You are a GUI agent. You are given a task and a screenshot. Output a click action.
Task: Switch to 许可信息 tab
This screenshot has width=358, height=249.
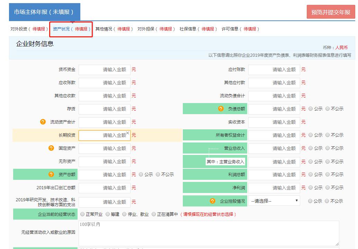240,29
